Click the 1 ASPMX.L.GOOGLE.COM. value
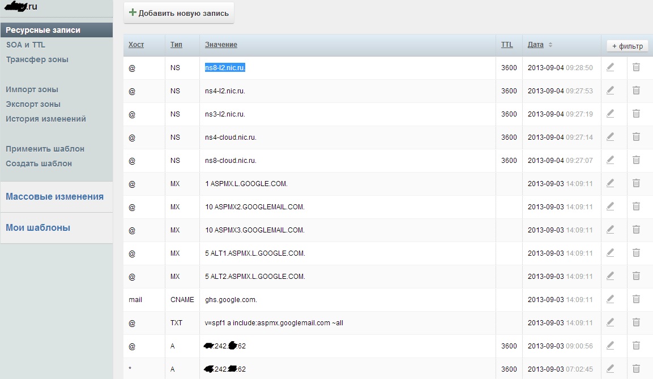 246,183
